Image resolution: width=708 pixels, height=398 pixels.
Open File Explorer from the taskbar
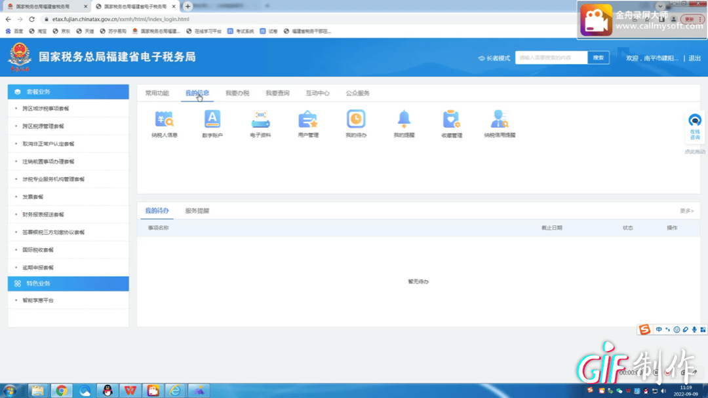coord(38,390)
